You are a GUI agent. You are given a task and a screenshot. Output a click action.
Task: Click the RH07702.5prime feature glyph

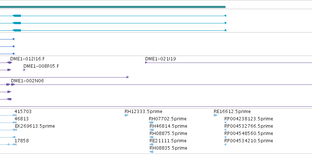151,123
